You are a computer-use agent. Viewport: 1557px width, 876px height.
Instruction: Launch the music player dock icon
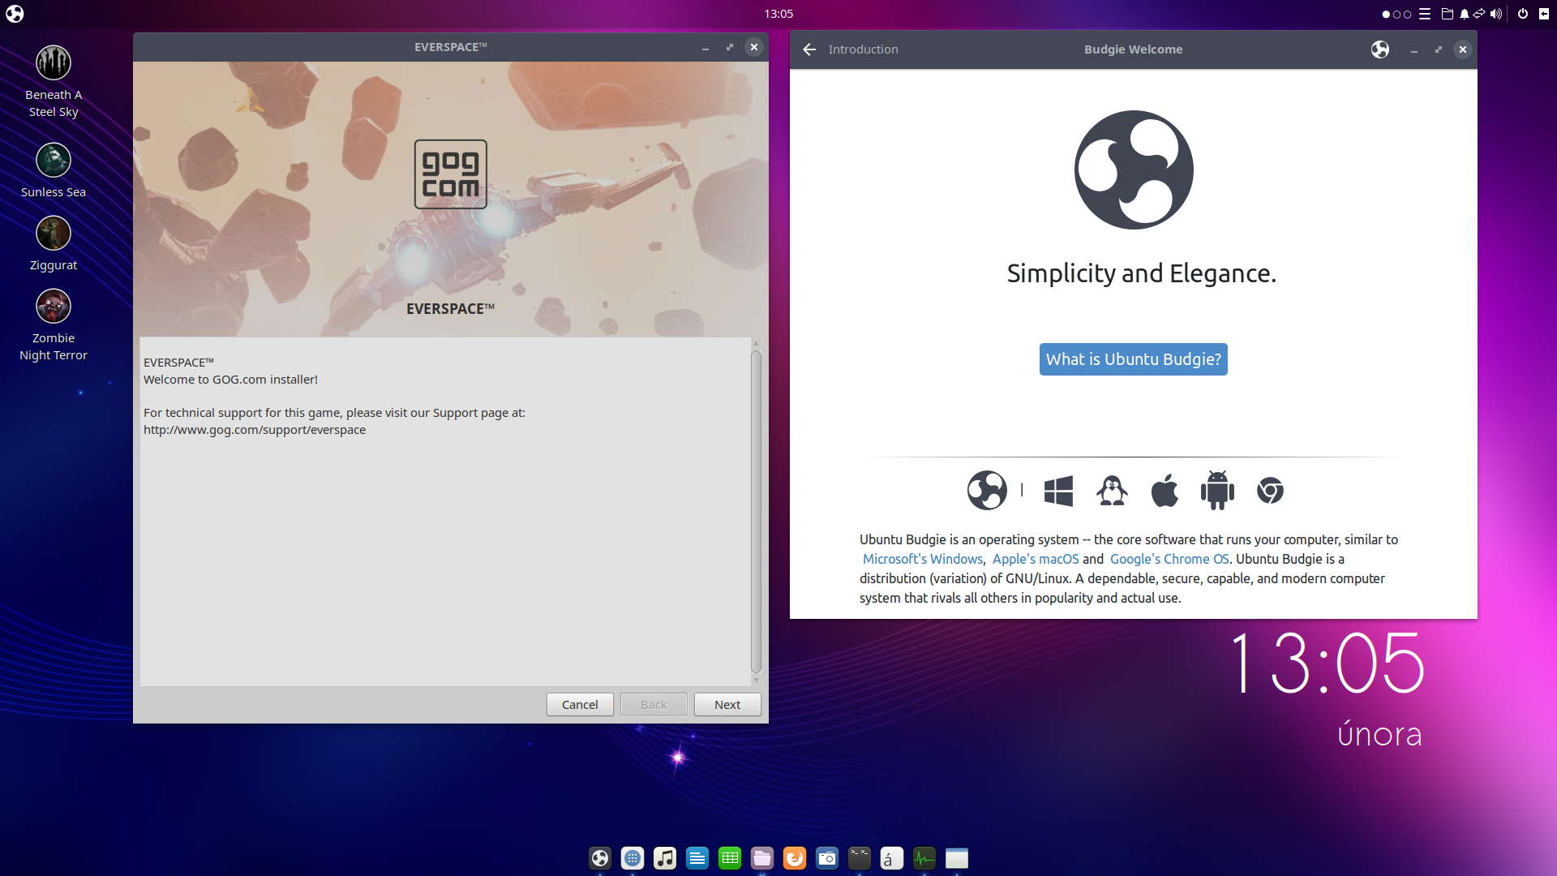pyautogui.click(x=665, y=858)
